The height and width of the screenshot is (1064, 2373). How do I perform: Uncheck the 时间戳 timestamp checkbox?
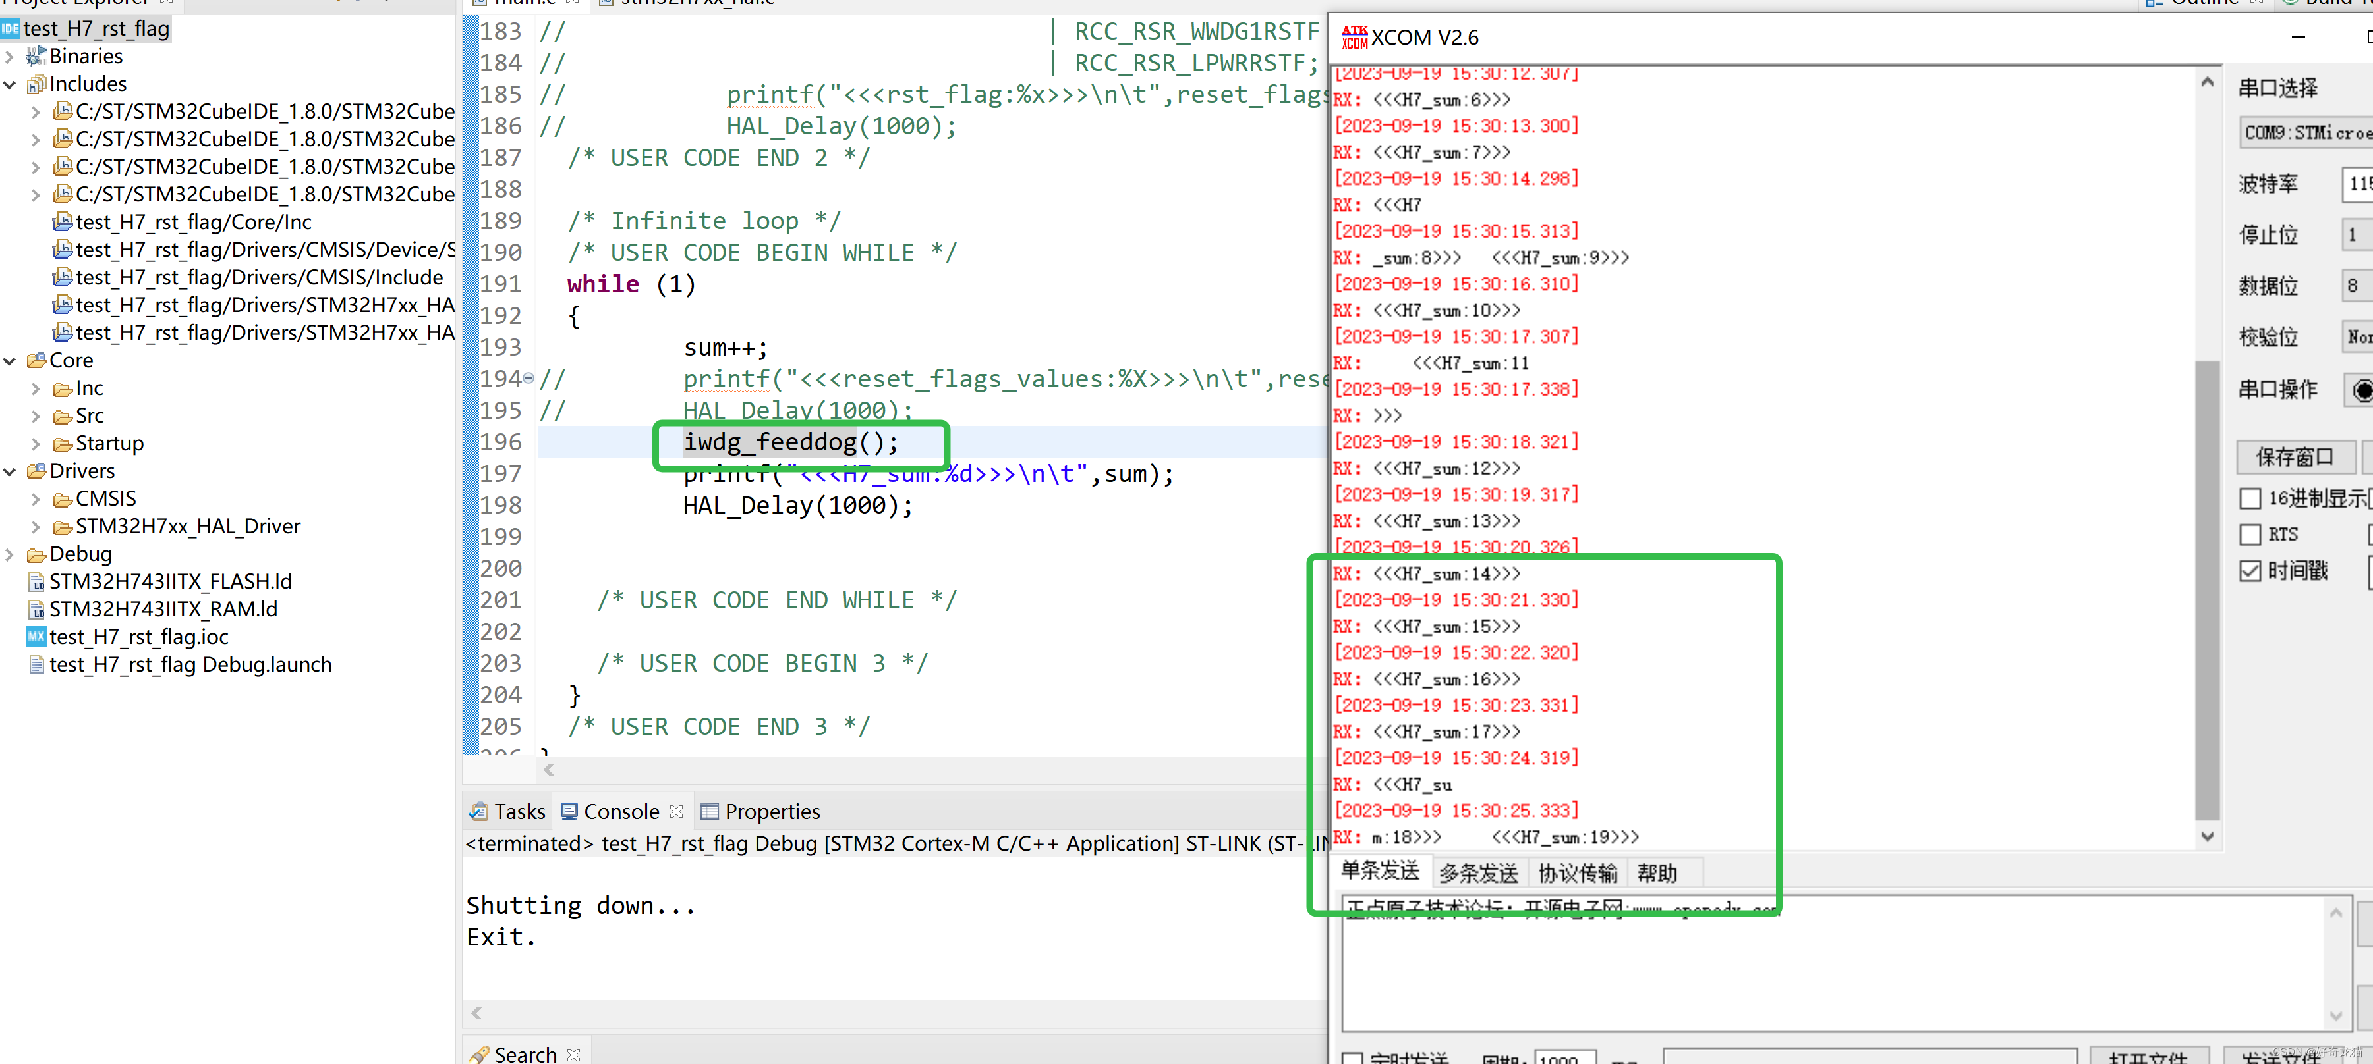2250,571
